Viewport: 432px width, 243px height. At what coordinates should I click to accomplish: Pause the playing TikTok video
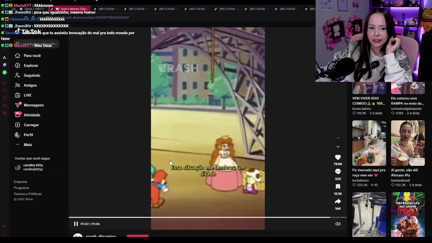click(x=76, y=224)
